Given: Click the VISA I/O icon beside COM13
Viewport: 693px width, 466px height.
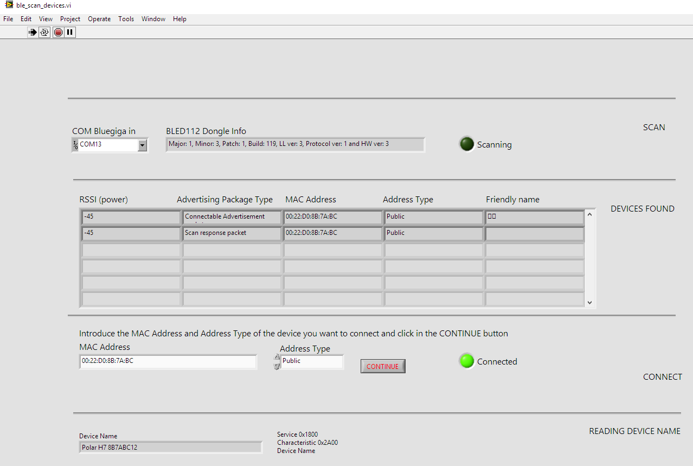Looking at the screenshot, I should pos(75,145).
